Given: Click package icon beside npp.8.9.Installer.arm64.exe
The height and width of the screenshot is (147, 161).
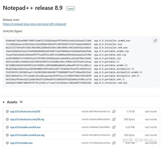Looking at the screenshot, I should pyautogui.click(x=7, y=127).
